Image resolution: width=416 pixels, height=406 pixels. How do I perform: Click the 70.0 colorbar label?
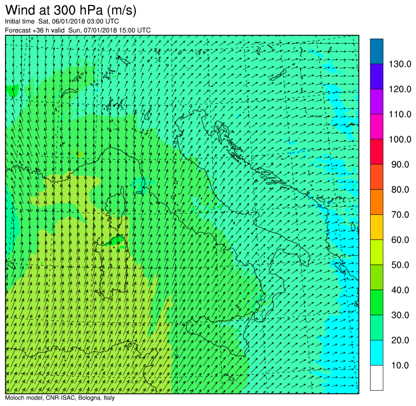coord(400,215)
